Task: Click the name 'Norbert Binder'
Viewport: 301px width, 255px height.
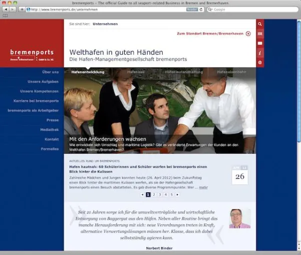Action: pos(159,248)
